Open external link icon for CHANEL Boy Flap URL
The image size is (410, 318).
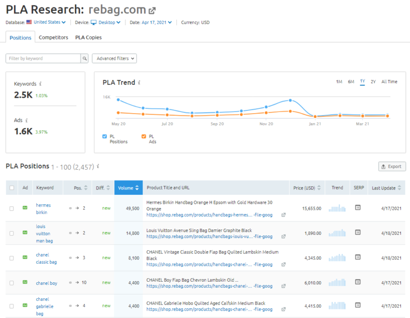coord(283,286)
